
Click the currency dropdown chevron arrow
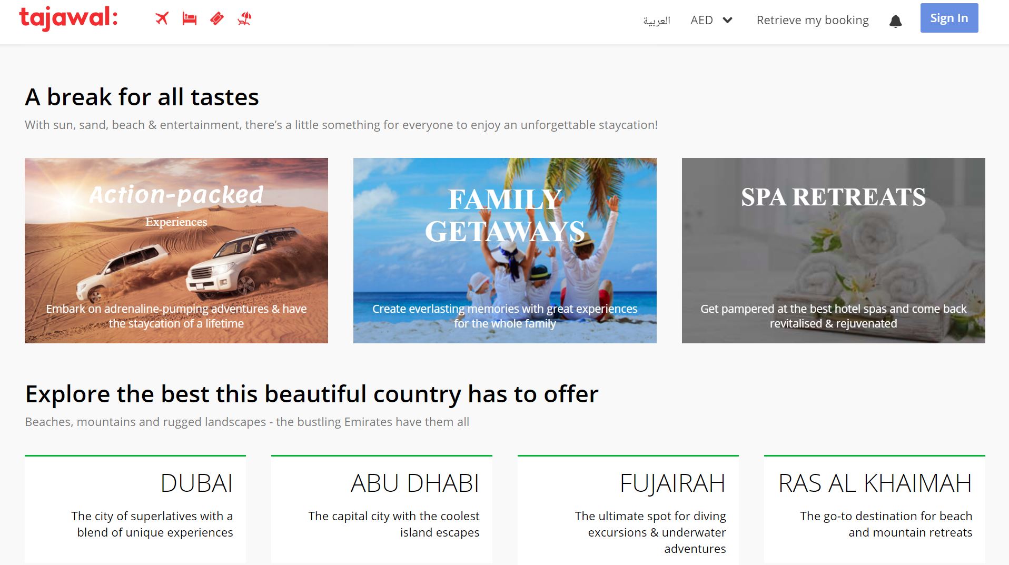727,20
